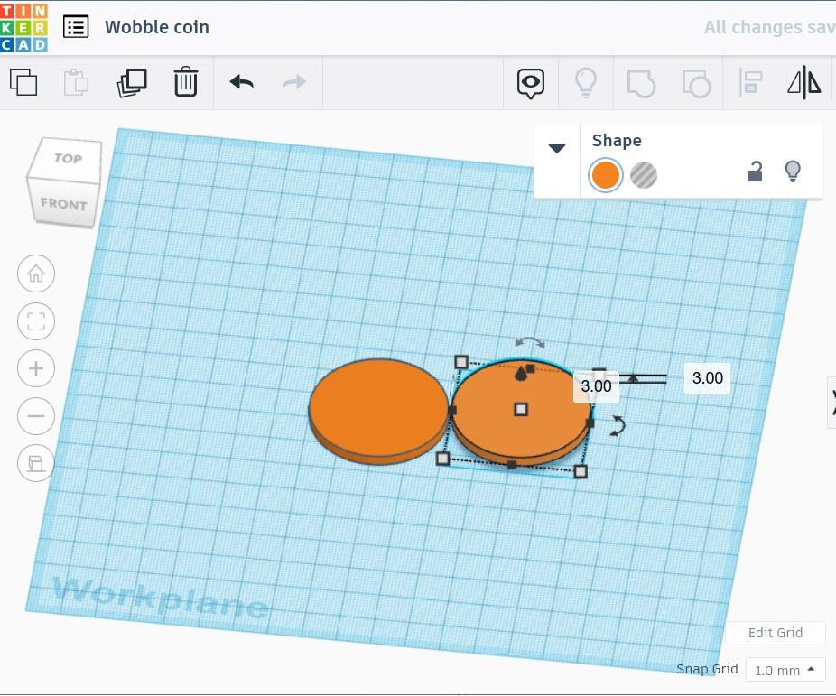Return to Home view
The width and height of the screenshot is (836, 696).
pos(36,274)
